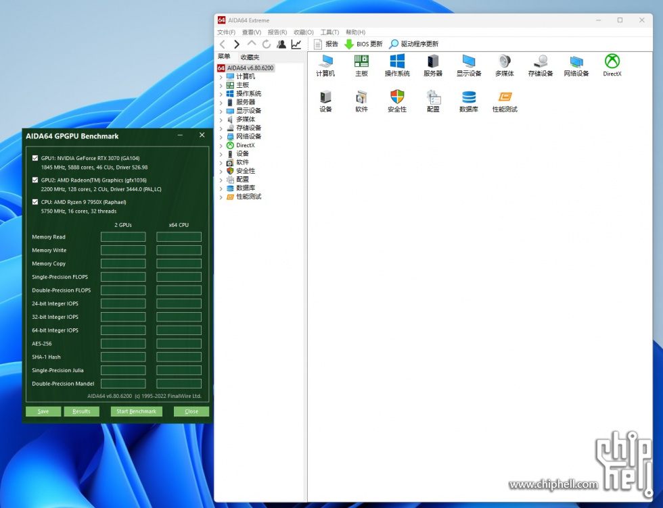Go back with the toolbar left arrow
Screen dimensions: 663x508
[x=223, y=44]
